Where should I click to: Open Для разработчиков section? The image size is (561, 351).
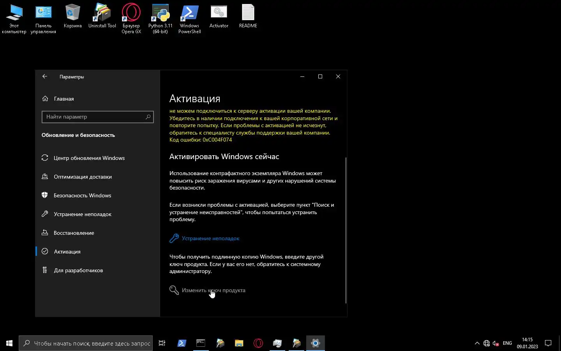(97, 270)
